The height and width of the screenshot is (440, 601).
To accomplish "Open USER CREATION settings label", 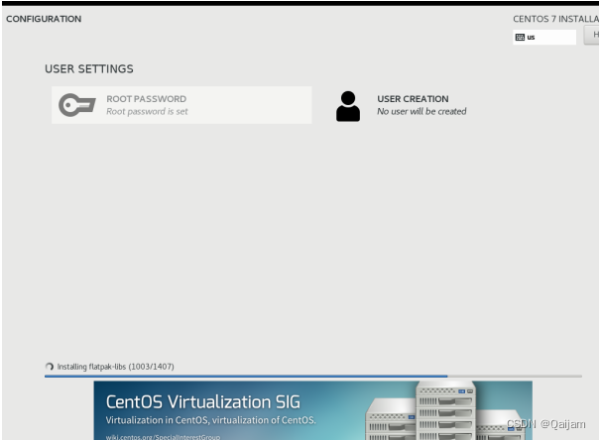I will [413, 99].
